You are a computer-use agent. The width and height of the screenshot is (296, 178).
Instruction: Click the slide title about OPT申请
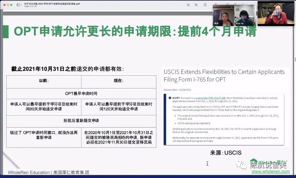click(x=135, y=31)
